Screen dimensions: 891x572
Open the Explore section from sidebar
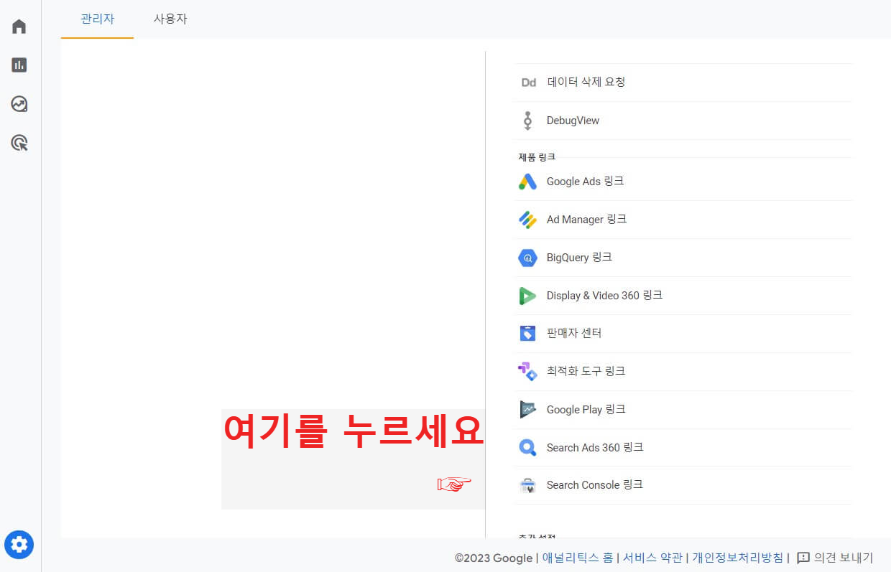click(19, 104)
